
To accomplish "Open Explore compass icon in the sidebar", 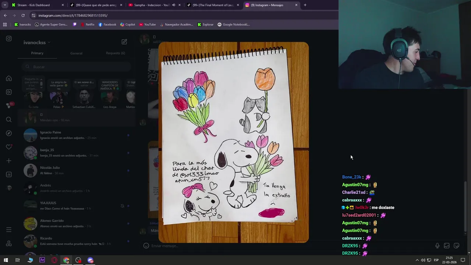I will [x=9, y=133].
